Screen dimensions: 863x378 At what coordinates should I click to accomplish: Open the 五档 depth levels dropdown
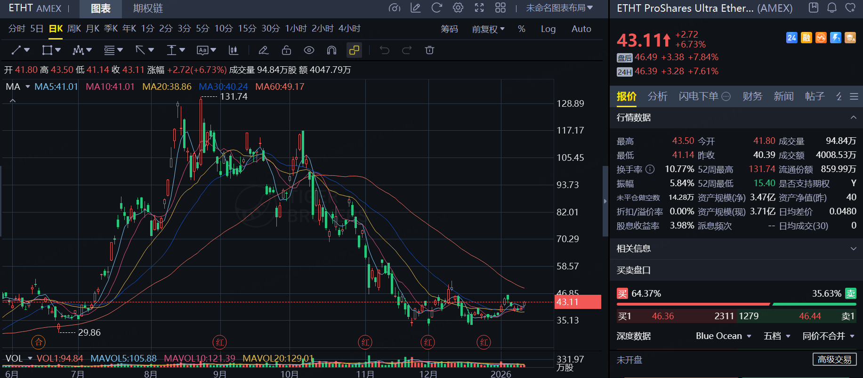pyautogui.click(x=777, y=336)
